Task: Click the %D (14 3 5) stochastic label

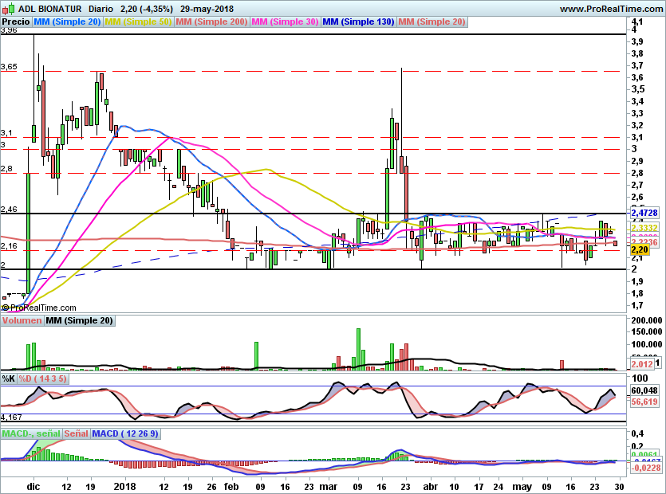Action: coord(43,378)
